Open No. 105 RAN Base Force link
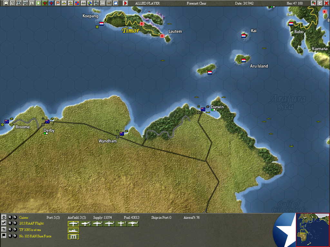This screenshot has width=330, height=247. coord(35,236)
